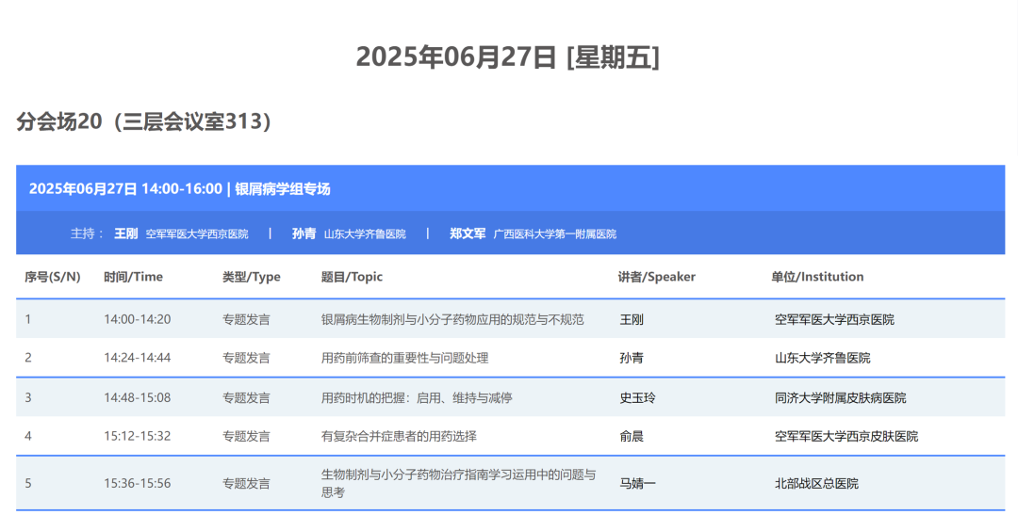
Task: Click speaker 俞晨 in row 4
Action: pos(631,436)
